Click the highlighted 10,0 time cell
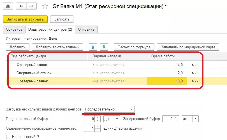The image size is (227, 140). coord(167,81)
